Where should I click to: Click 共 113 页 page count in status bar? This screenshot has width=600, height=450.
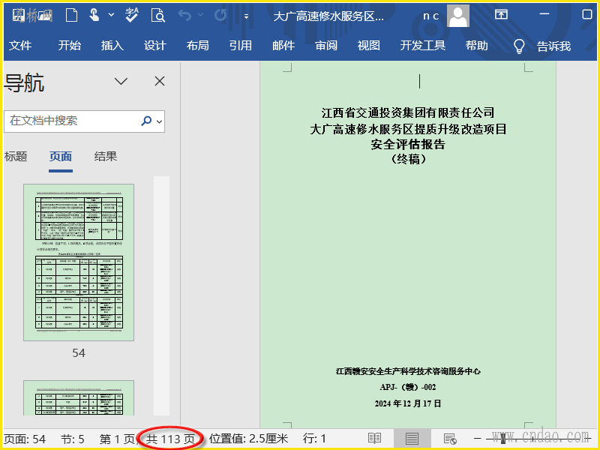tap(171, 439)
